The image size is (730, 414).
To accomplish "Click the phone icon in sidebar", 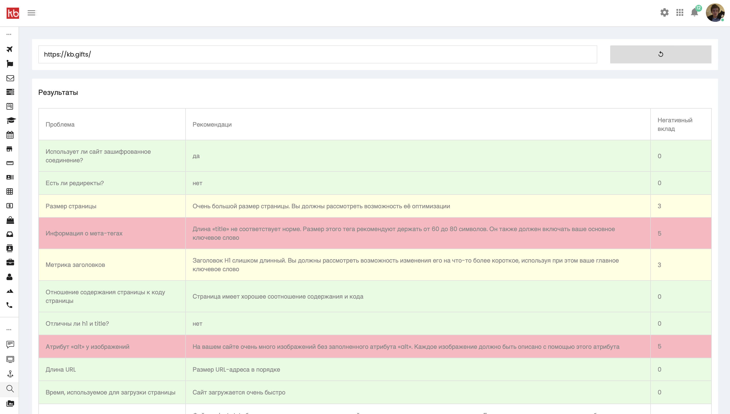I will click(x=10, y=305).
